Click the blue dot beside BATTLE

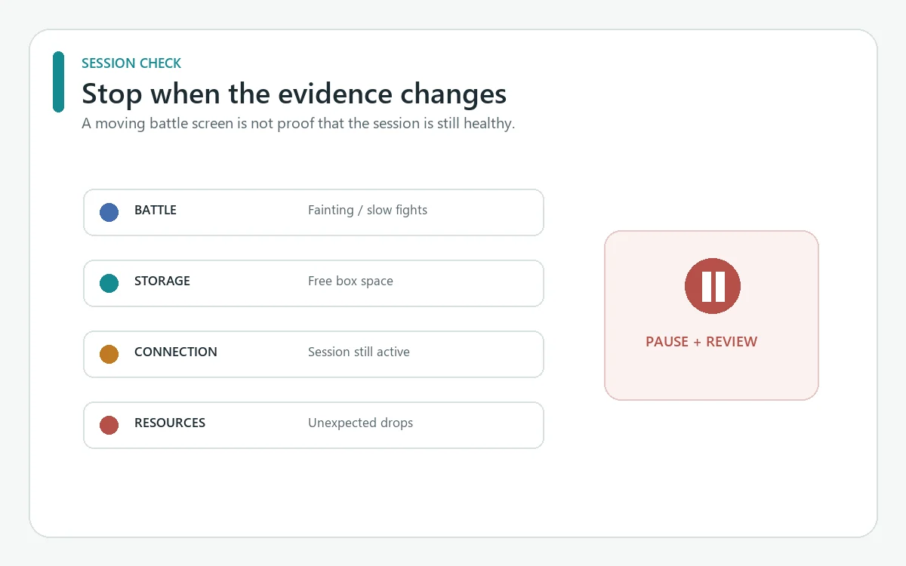tap(109, 212)
